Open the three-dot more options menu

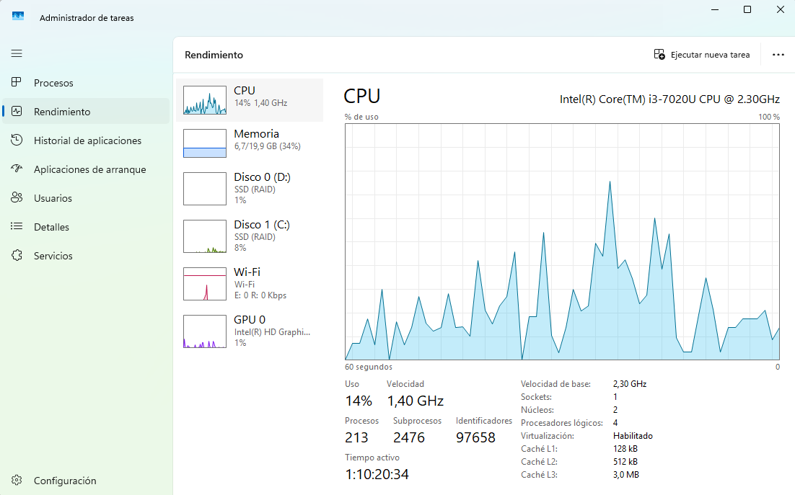[778, 55]
